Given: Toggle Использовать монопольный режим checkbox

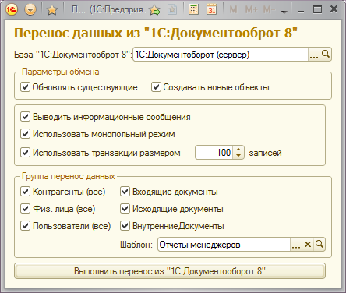Looking at the screenshot, I should tap(25, 134).
